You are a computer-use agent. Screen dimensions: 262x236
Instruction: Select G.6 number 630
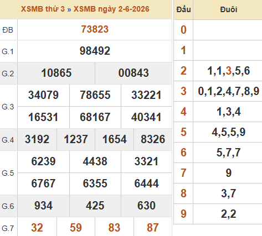coord(146,206)
